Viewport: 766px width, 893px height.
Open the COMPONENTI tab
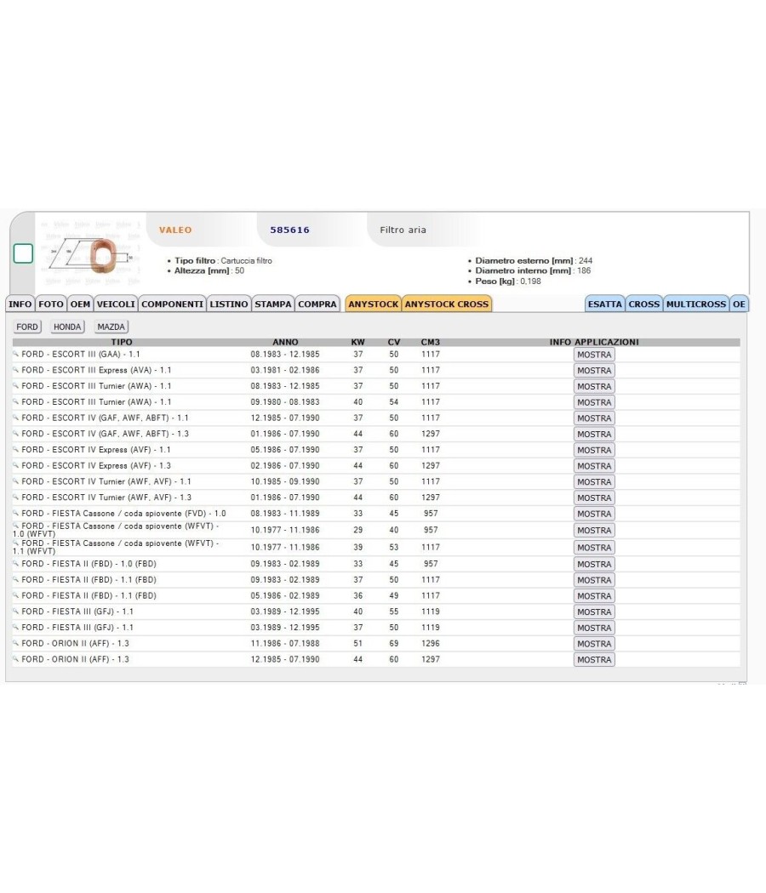tap(172, 304)
